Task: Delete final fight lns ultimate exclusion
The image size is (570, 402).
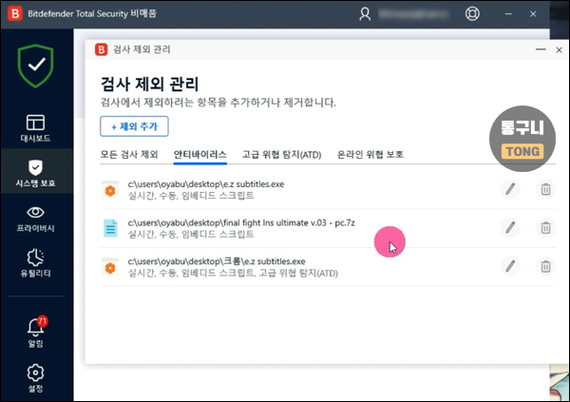Action: click(x=545, y=228)
